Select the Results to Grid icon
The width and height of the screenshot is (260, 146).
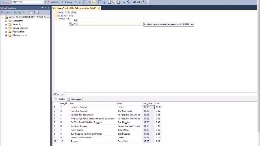[114, 2]
